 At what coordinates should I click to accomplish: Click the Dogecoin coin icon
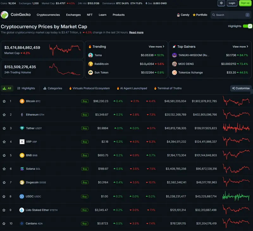[22, 182]
